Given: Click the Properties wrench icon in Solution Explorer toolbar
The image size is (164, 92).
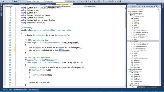Looking at the screenshot, I should click(154, 7).
